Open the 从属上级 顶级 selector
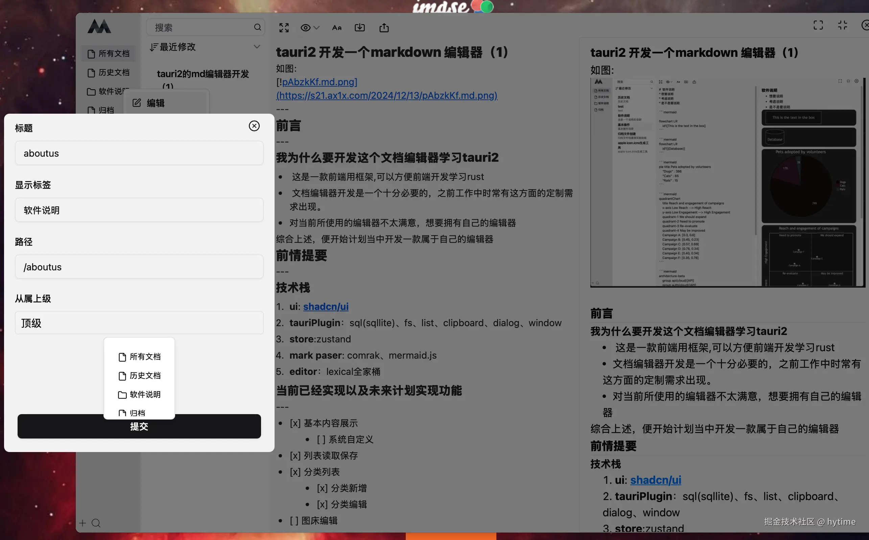Screen dimensions: 869x540 tap(139, 323)
